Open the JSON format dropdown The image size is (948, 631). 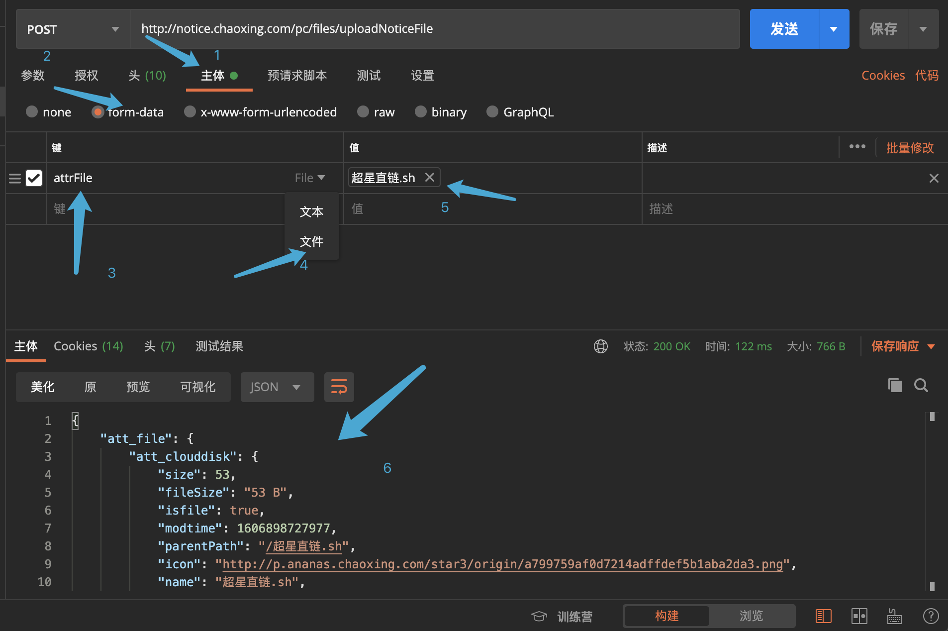pyautogui.click(x=277, y=387)
